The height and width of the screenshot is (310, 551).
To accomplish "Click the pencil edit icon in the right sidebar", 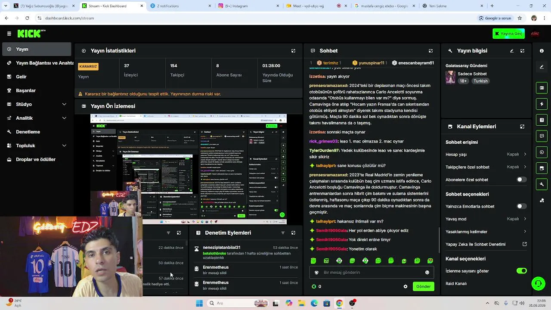I will 542,67.
